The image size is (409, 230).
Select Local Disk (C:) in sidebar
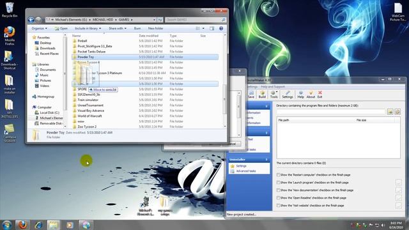(50, 112)
